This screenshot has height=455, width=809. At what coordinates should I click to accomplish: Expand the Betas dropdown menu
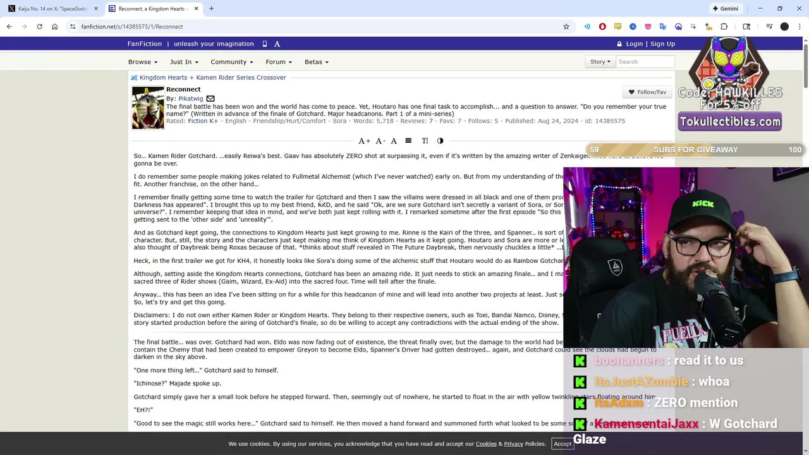tap(317, 62)
